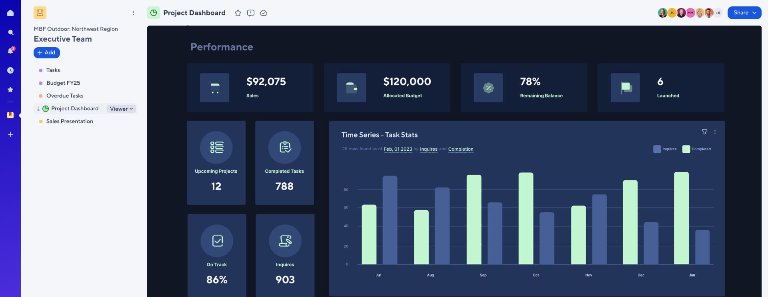Open Tasks in the sidebar

53,70
